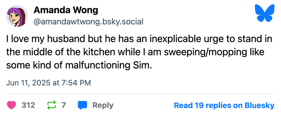
Task: Click the 312 likes count
Action: pos(28,105)
